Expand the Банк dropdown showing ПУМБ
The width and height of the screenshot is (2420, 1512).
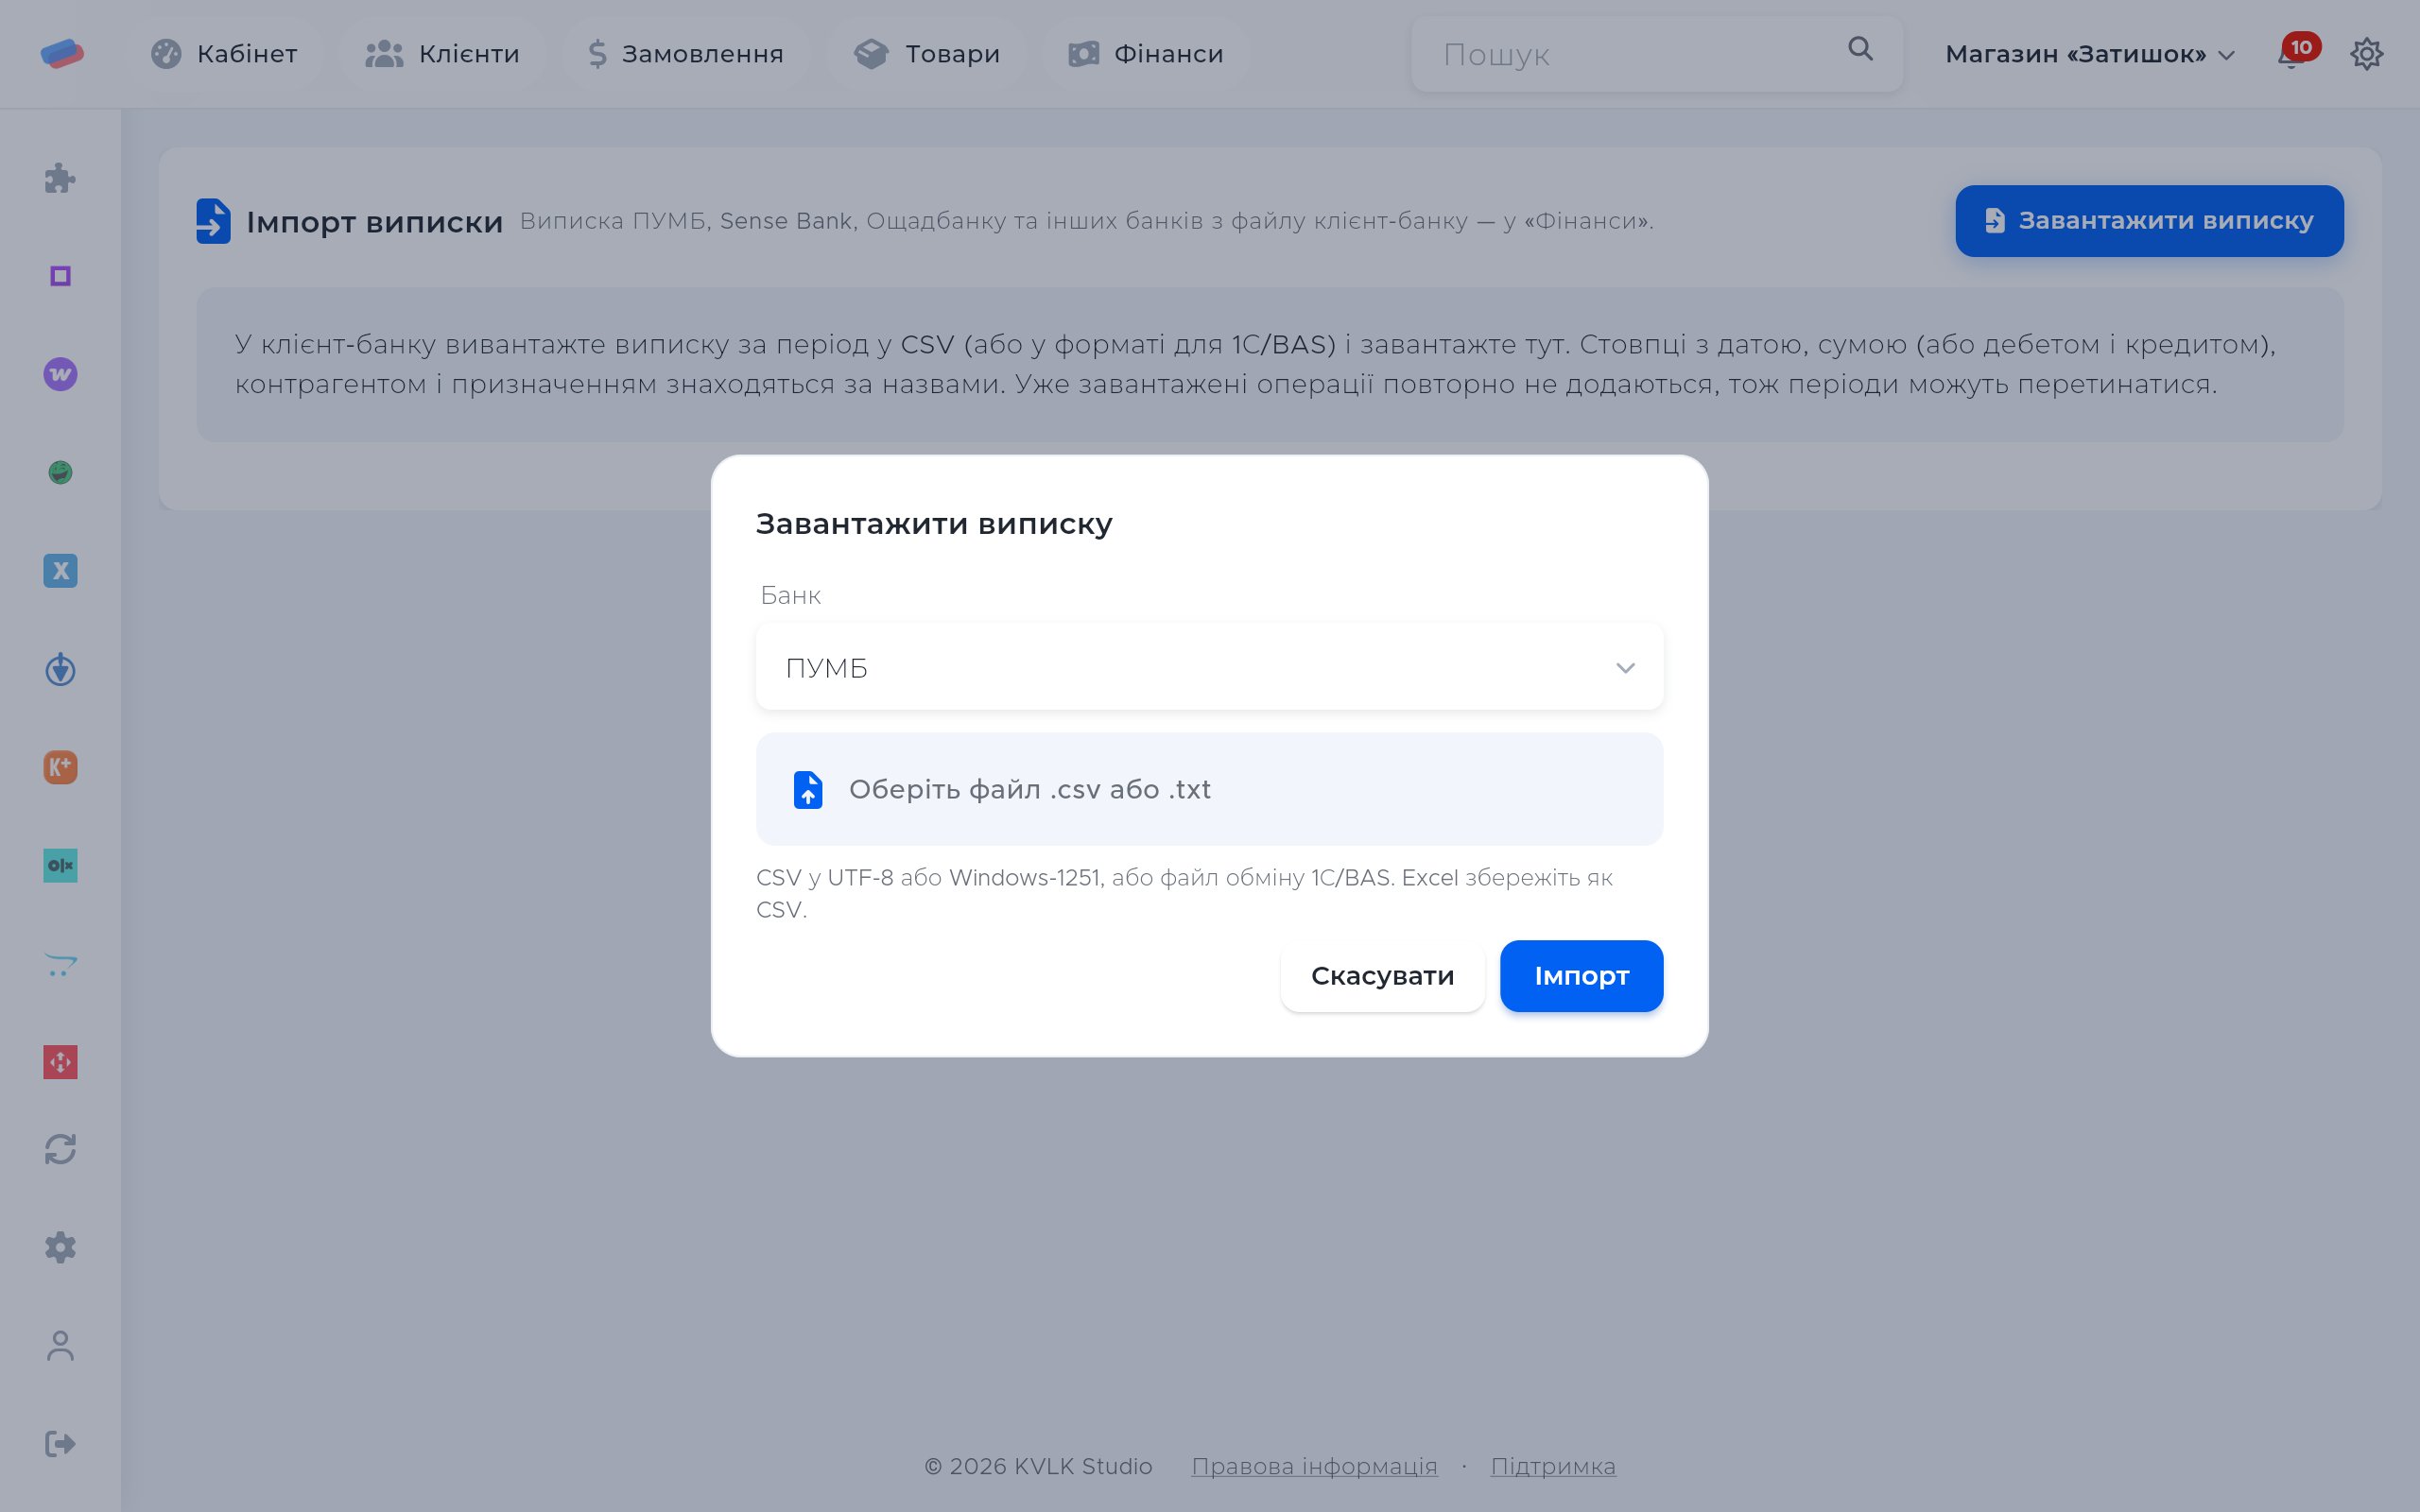click(1210, 667)
